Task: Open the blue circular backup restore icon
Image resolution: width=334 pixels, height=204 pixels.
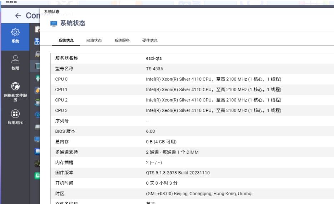Action: (x=37, y=115)
